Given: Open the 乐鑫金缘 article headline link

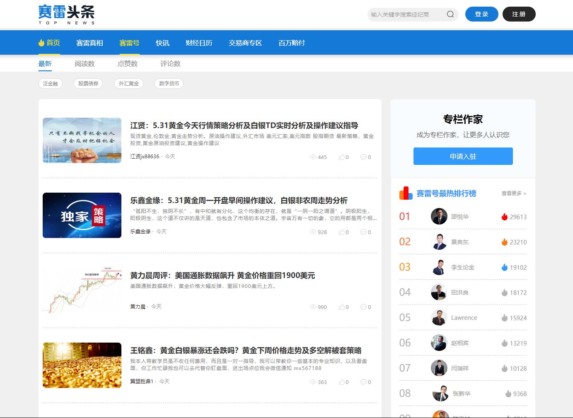Looking at the screenshot, I should [239, 201].
